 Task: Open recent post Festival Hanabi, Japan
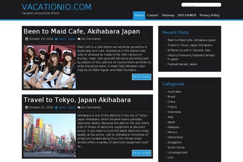[x=182, y=64]
